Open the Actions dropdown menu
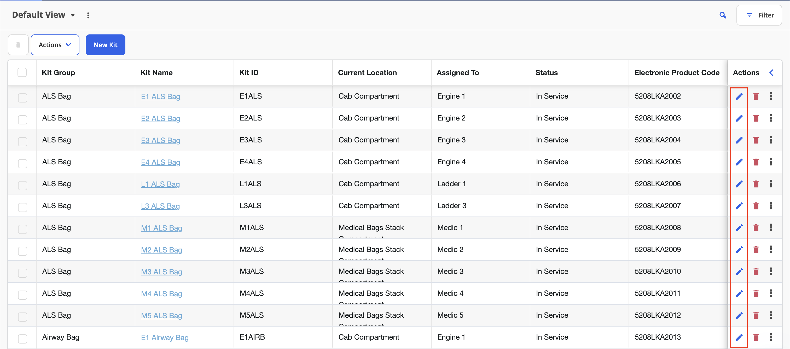 click(55, 45)
